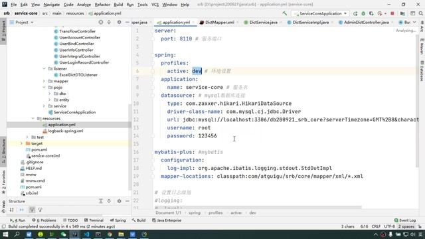This screenshot has width=425, height=239.
Task: Hide the Structure panel with minus icon
Action: (x=127, y=201)
